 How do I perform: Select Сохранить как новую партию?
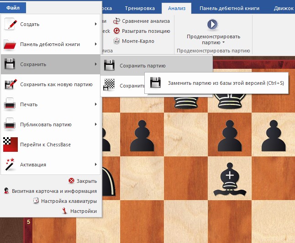(56, 84)
